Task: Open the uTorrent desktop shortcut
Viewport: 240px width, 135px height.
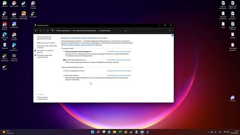Action: click(4, 4)
